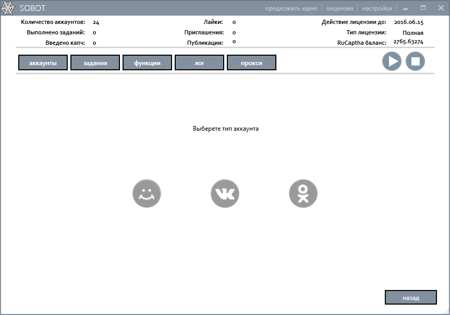The width and height of the screenshot is (450, 315).
Task: Click the Выполнено заданий label
Action: [56, 32]
